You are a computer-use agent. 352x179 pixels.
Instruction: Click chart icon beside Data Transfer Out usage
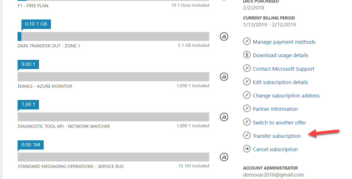224,36
